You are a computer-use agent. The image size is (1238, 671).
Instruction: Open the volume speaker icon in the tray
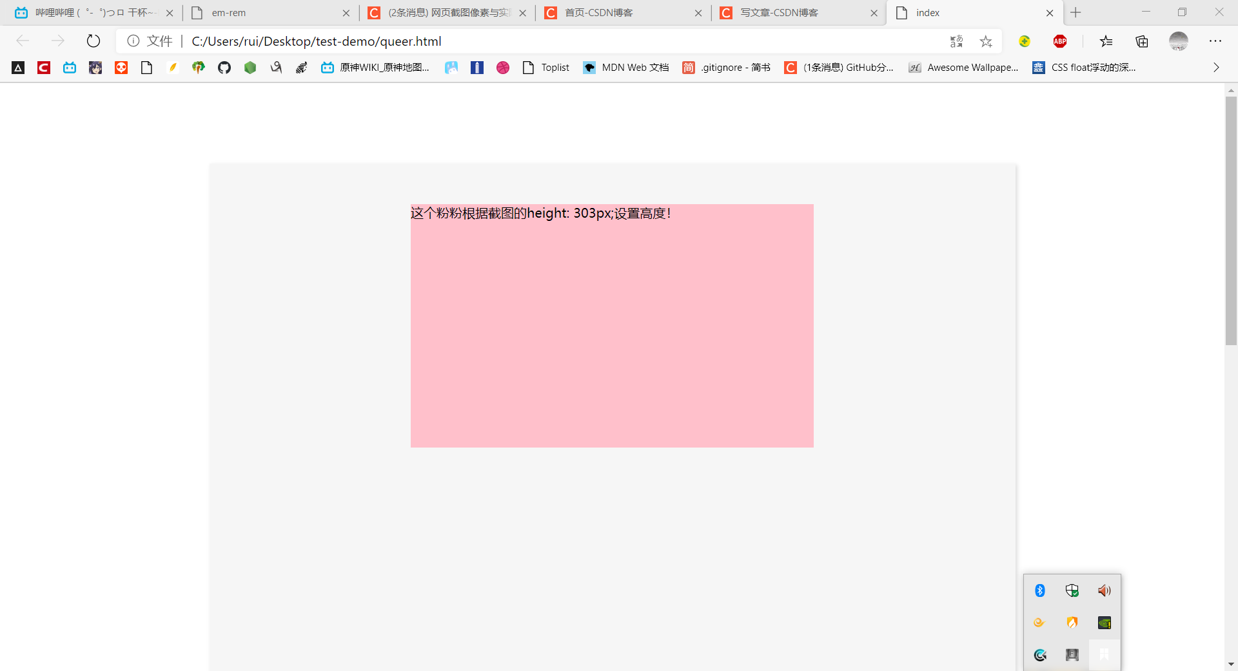pyautogui.click(x=1104, y=591)
